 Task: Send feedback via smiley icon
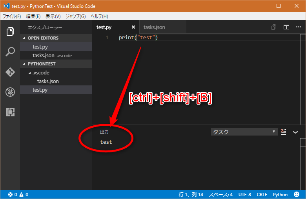[x=297, y=194]
